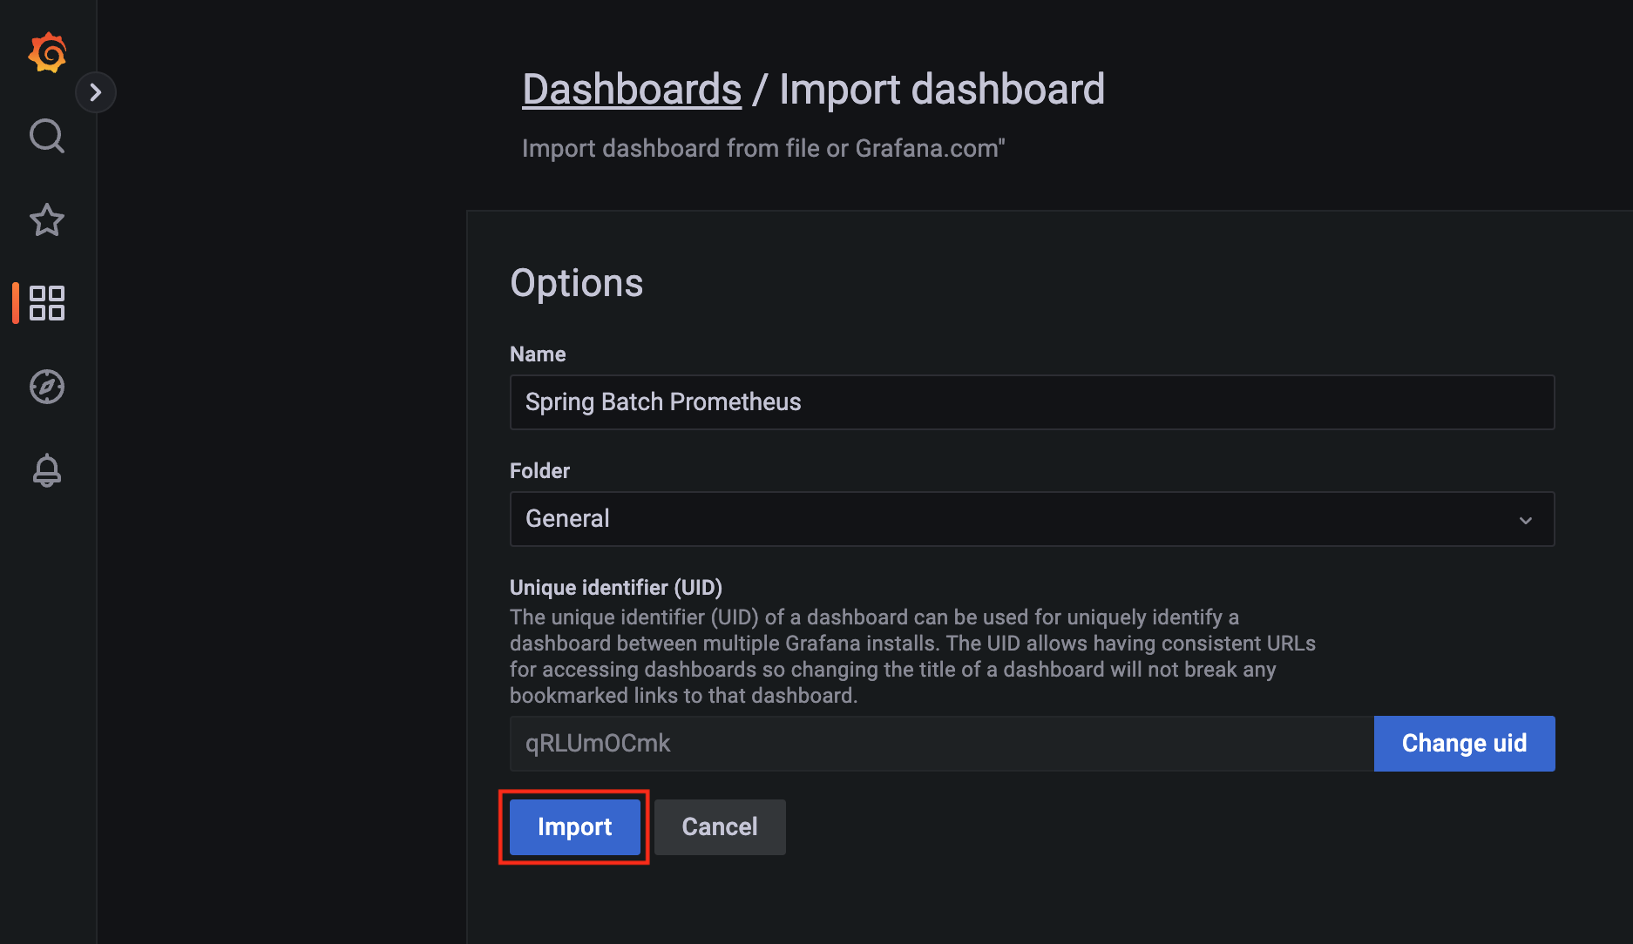Open the Folder dropdown showing General
Screen dimensions: 1633x944
(x=1032, y=519)
